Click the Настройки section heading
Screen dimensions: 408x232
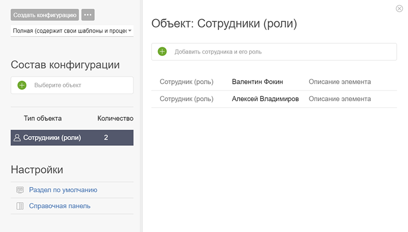[37, 169]
